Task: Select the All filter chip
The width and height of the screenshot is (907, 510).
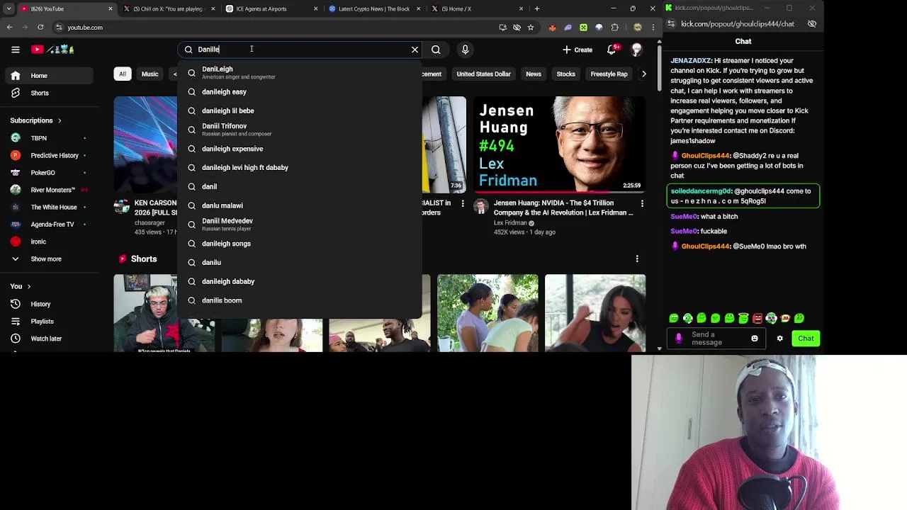Action: (122, 74)
